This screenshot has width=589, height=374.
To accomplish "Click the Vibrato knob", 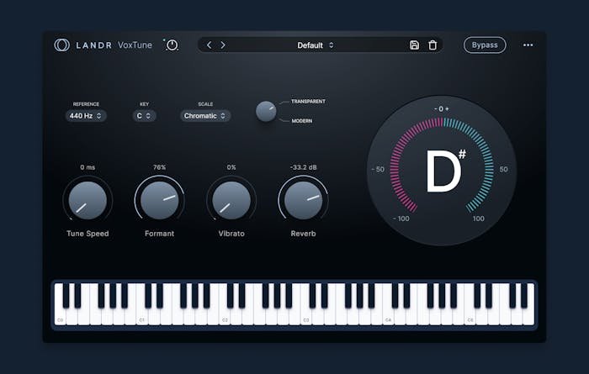I will 231,200.
